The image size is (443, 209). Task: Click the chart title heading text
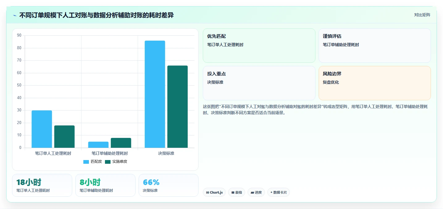click(97, 15)
